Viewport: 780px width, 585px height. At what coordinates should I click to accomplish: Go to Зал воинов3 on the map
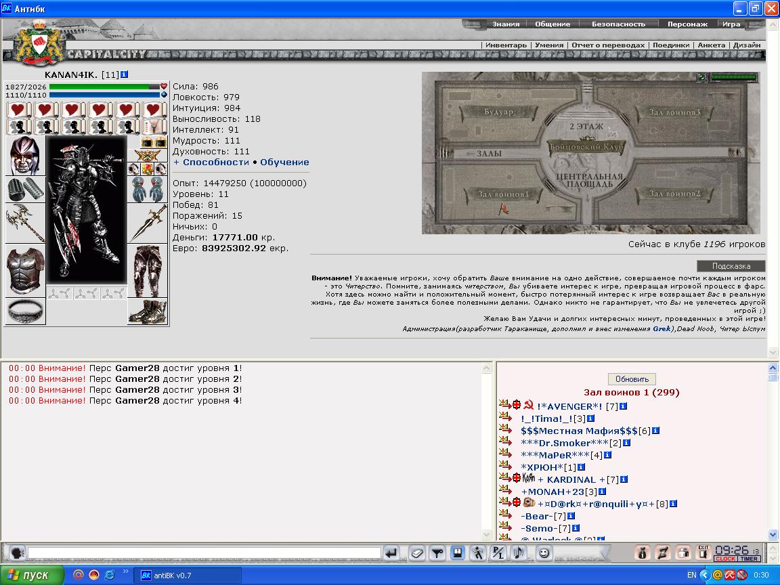(674, 112)
